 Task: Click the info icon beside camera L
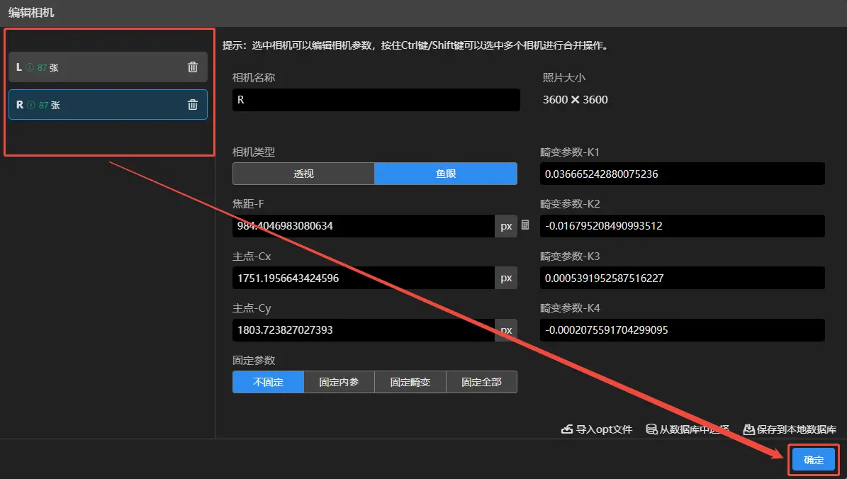click(x=30, y=67)
